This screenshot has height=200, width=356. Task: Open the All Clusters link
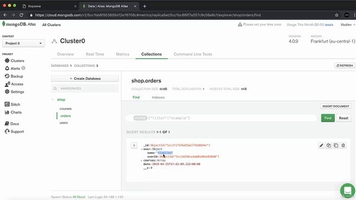pyautogui.click(x=51, y=24)
